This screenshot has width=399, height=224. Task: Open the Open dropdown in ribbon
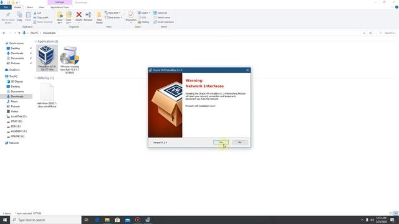tap(144, 12)
